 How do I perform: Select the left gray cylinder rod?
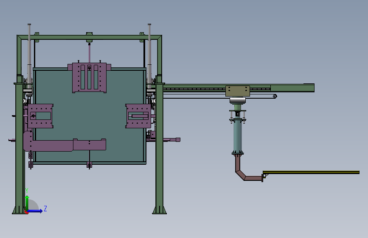point(29,56)
